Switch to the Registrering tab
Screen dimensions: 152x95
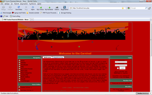pyautogui.click(x=58, y=57)
